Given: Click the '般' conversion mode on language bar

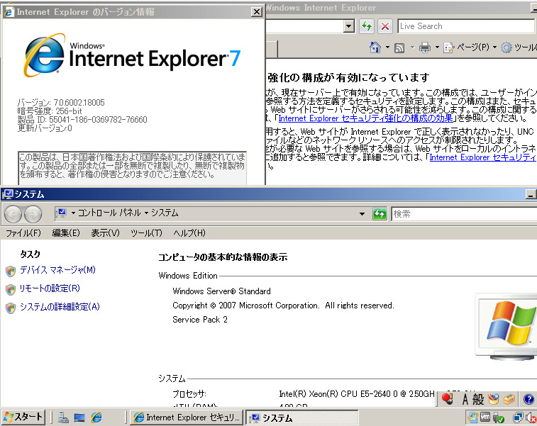Looking at the screenshot, I should [x=478, y=399].
